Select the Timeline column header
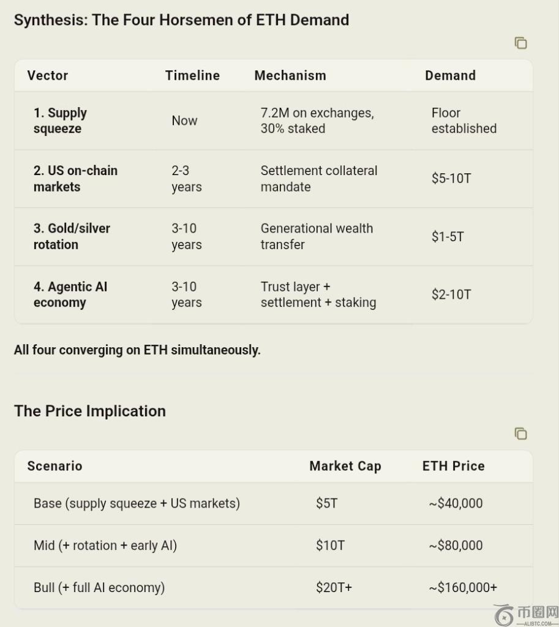Image resolution: width=559 pixels, height=627 pixels. pyautogui.click(x=192, y=75)
